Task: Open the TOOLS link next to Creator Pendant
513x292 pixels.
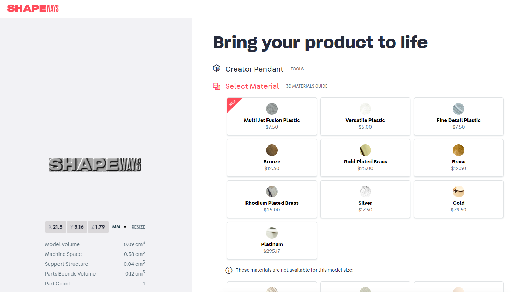Action: tap(297, 69)
